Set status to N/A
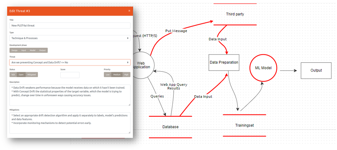Image resolution: width=337 pixels, height=150 pixels. pyautogui.click(x=13, y=75)
